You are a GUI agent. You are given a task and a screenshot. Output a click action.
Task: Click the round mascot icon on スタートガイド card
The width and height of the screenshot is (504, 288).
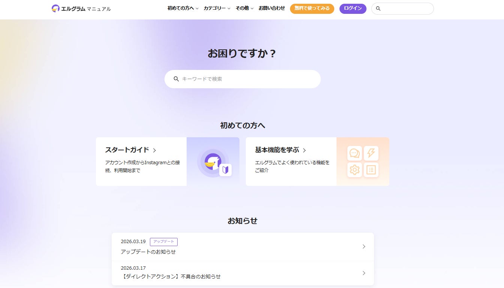tap(212, 162)
